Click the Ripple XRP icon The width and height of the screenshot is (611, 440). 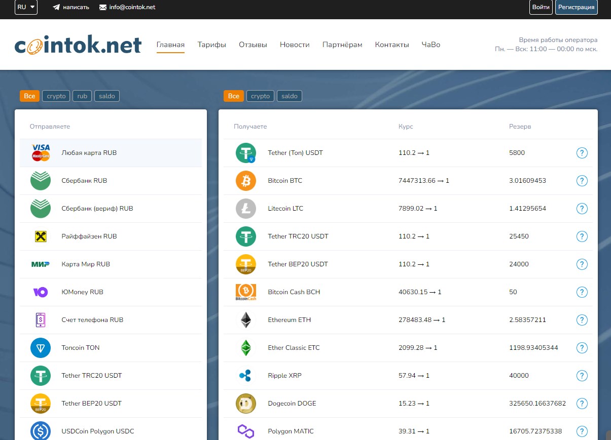[x=246, y=376]
